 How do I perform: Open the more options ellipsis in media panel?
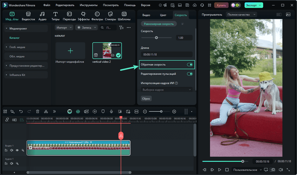(129, 28)
